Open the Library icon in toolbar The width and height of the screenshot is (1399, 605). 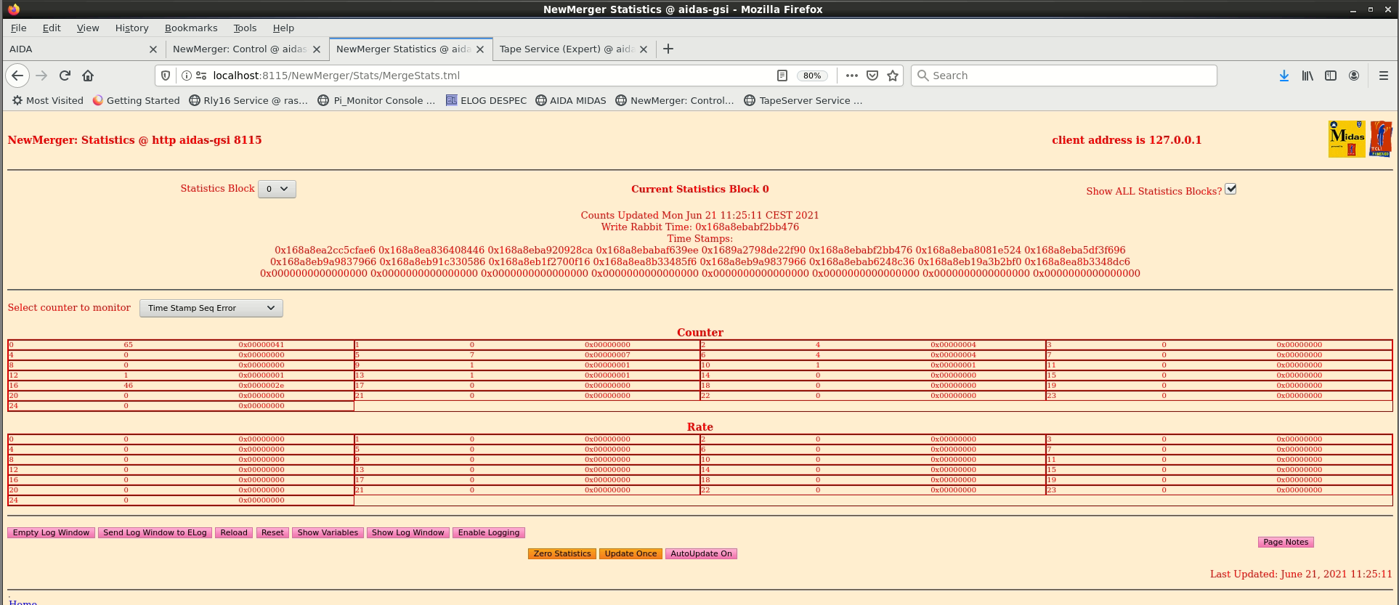1307,76
